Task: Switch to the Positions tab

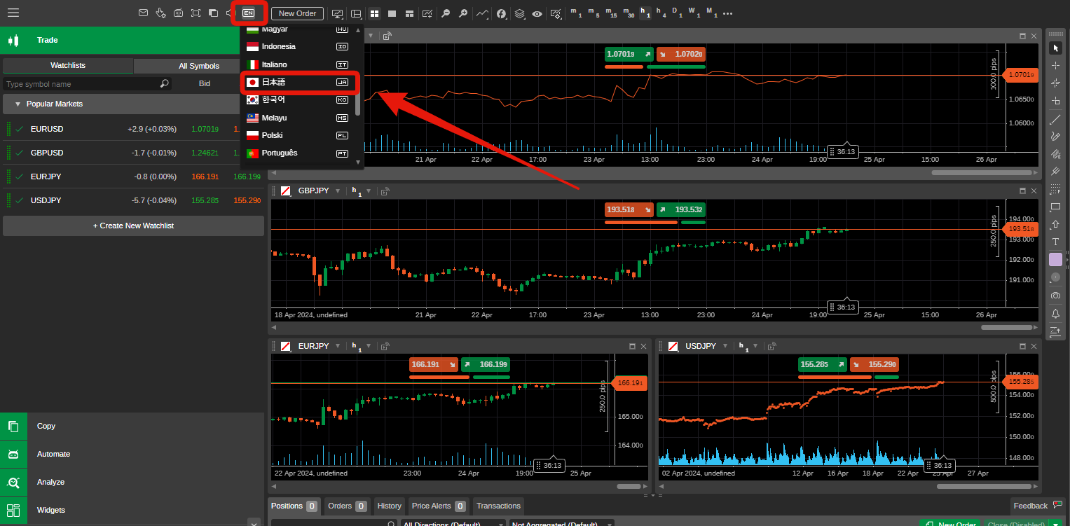Action: tap(294, 506)
